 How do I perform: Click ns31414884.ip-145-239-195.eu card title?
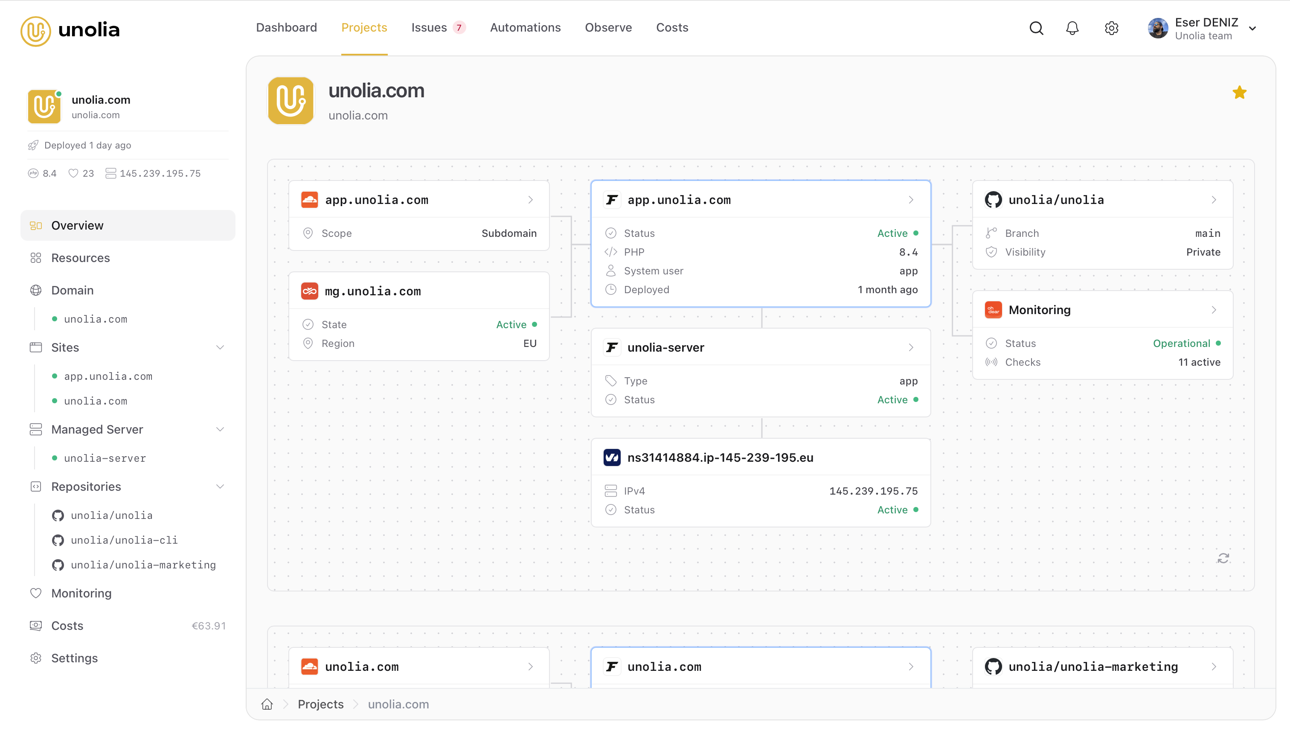pos(720,457)
